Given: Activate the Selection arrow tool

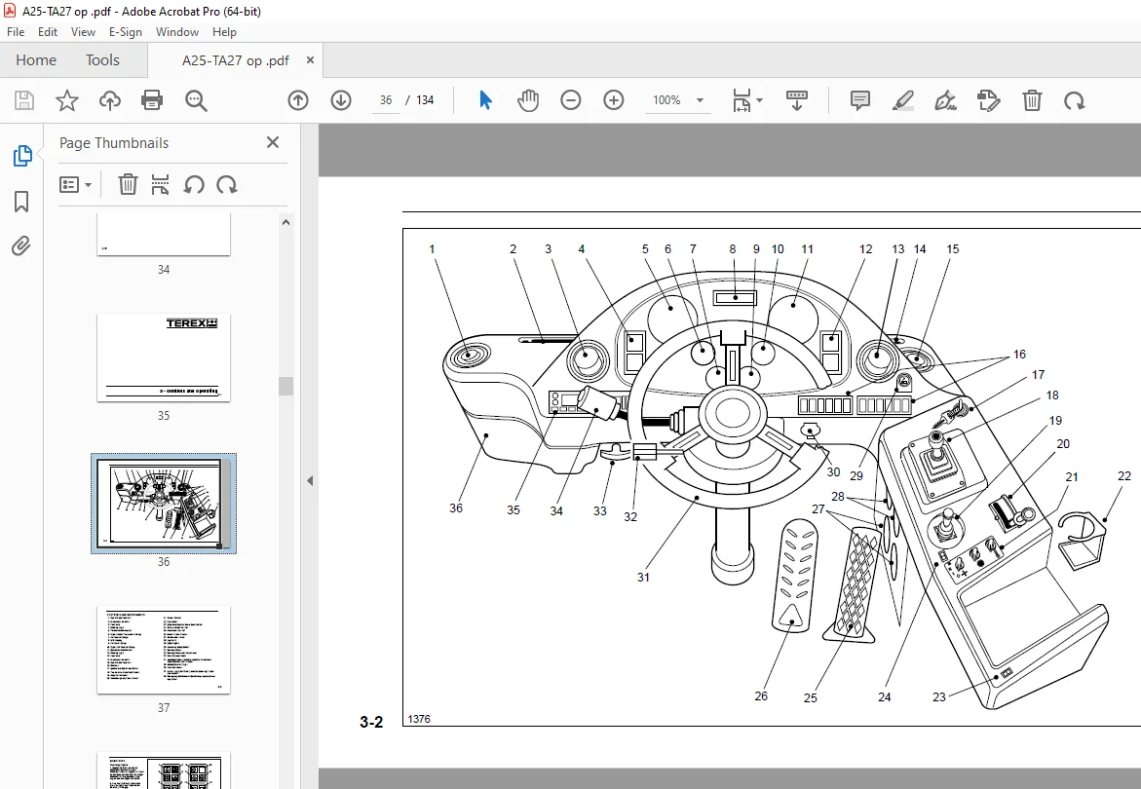Looking at the screenshot, I should [486, 100].
